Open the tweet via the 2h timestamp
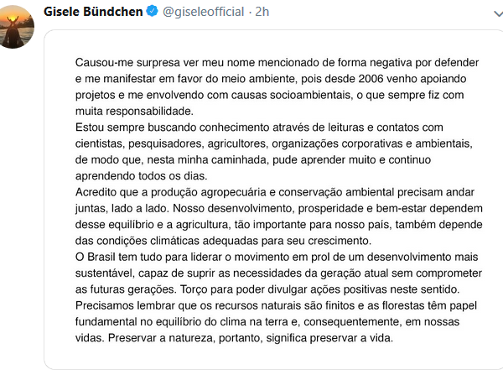Viewport: 503px width, 380px height. tap(262, 12)
